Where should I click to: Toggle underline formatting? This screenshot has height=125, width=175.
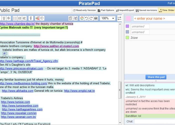pyautogui.click(x=4, y=18)
